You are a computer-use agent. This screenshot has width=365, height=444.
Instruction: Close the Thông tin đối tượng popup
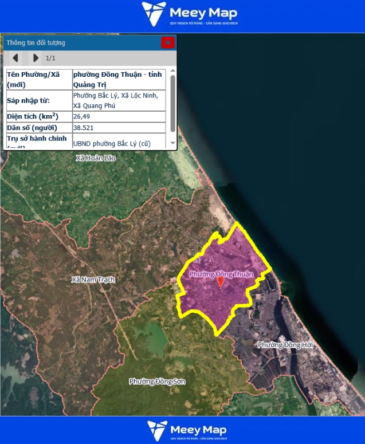tap(167, 42)
